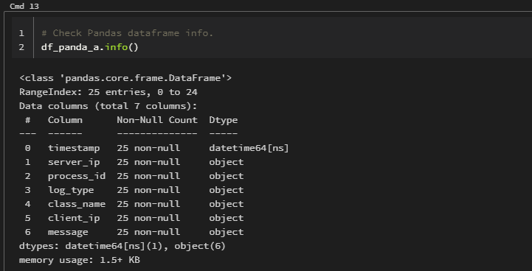The width and height of the screenshot is (532, 271).
Task: Click the 'class_name' column name
Action: [77, 204]
